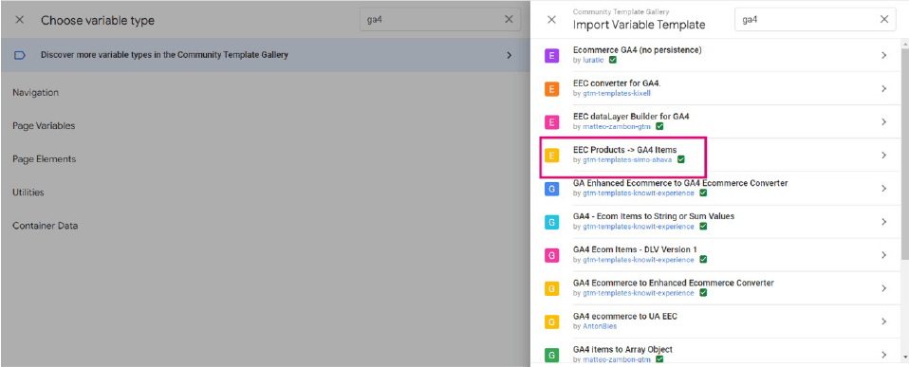
Task: Open author link AntonBies
Action: [x=600, y=326]
